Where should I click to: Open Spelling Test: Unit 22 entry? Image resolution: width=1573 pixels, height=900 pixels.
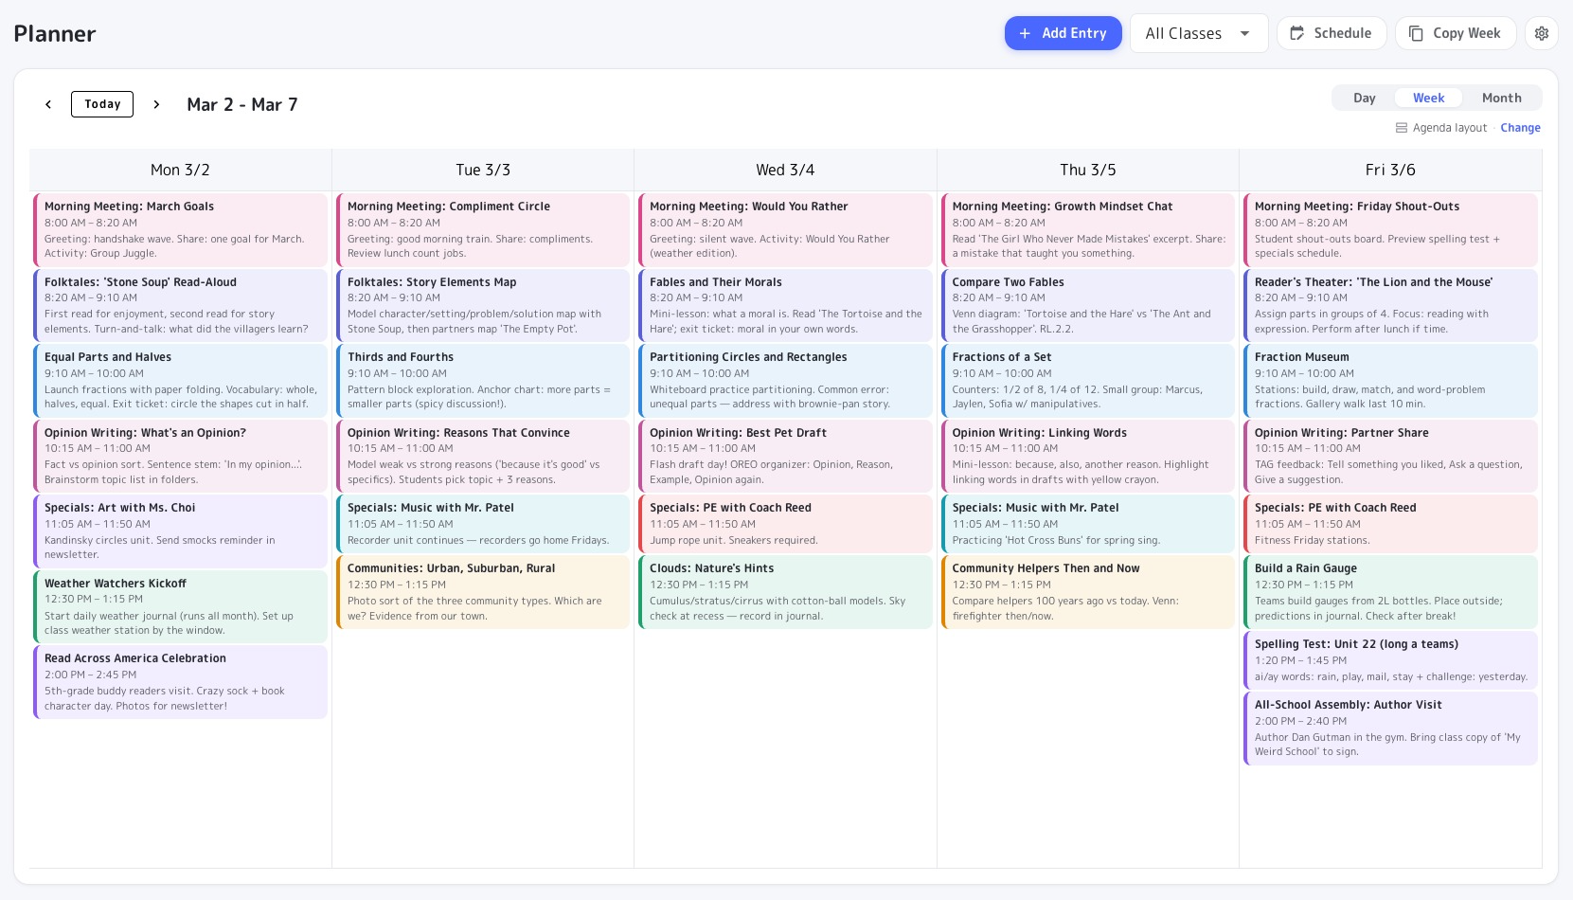[1390, 660]
